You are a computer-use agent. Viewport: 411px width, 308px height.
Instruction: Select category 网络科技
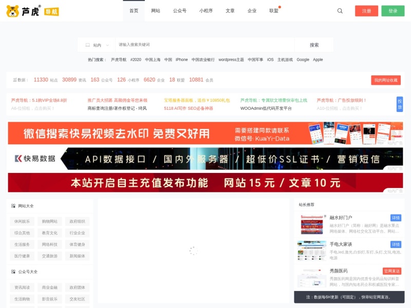(49, 244)
